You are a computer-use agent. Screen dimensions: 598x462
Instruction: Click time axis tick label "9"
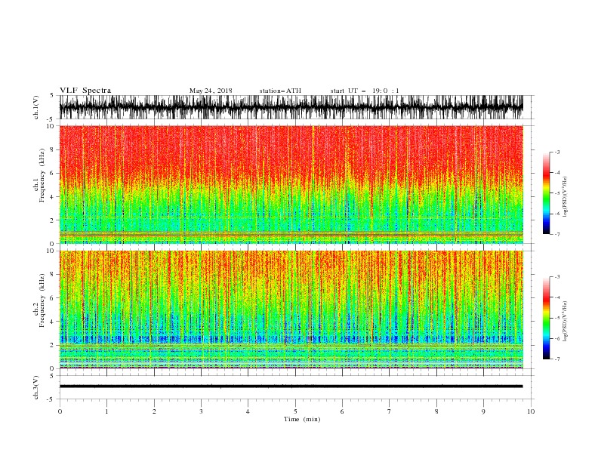(x=483, y=411)
